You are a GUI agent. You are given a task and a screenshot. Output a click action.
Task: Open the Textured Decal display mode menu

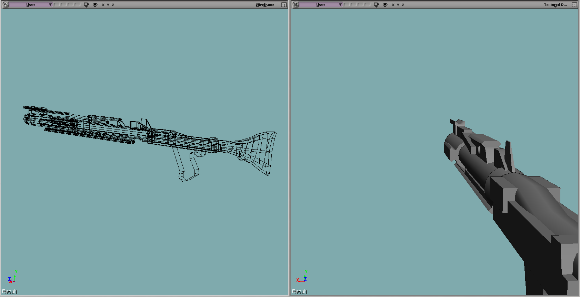tap(555, 5)
